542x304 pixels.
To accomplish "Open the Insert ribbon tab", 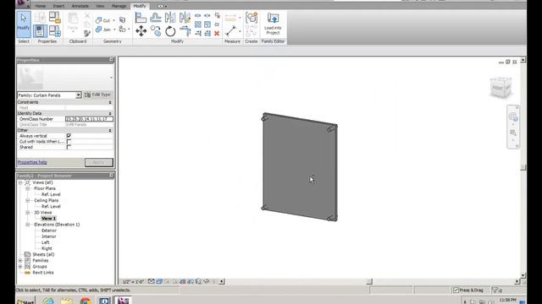I will pos(58,6).
